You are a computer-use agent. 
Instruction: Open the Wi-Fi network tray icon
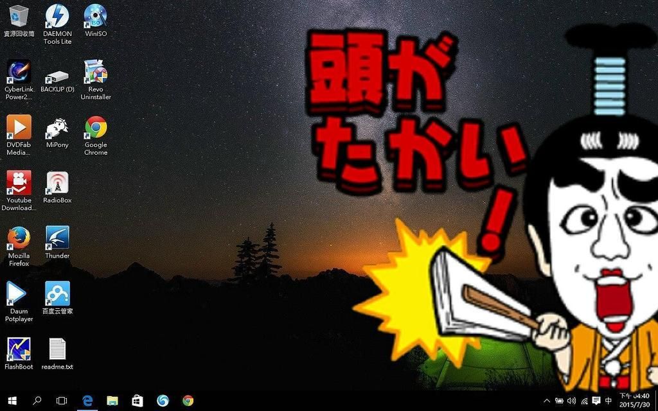click(x=584, y=401)
